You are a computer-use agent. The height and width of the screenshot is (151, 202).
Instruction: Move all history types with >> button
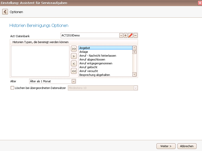coord(74,49)
